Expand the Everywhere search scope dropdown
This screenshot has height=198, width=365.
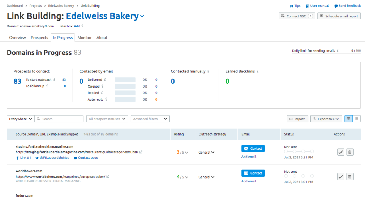click(21, 119)
